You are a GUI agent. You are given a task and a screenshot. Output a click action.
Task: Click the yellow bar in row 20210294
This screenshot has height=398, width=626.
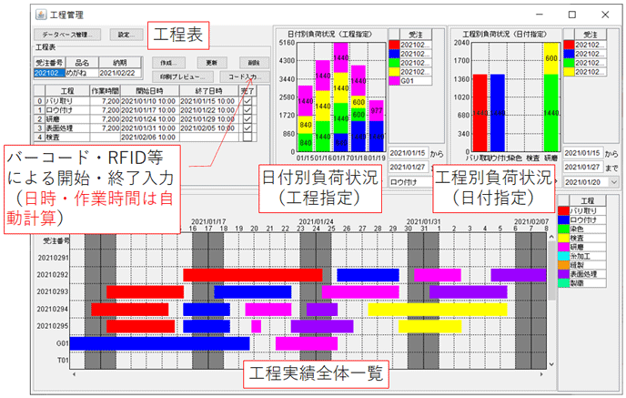(x=438, y=310)
